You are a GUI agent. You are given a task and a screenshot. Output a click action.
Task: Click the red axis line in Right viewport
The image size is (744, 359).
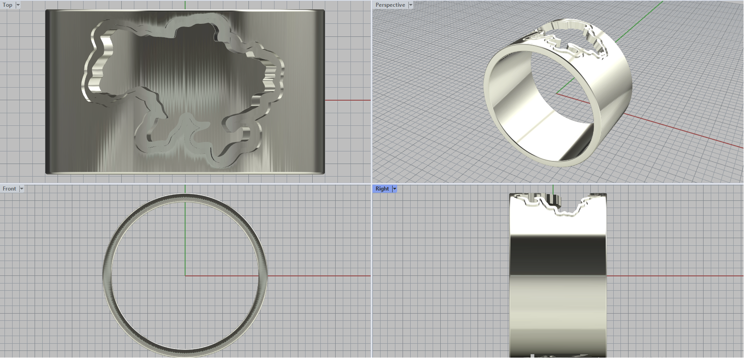(674, 276)
